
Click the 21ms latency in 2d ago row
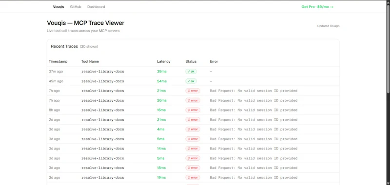(x=161, y=120)
